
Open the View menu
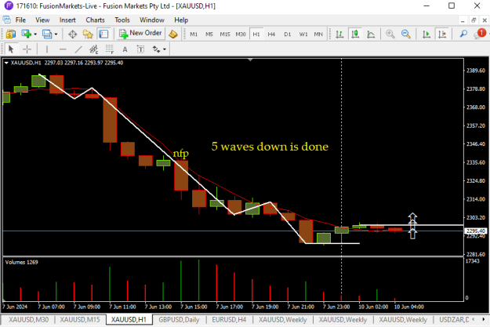point(42,20)
